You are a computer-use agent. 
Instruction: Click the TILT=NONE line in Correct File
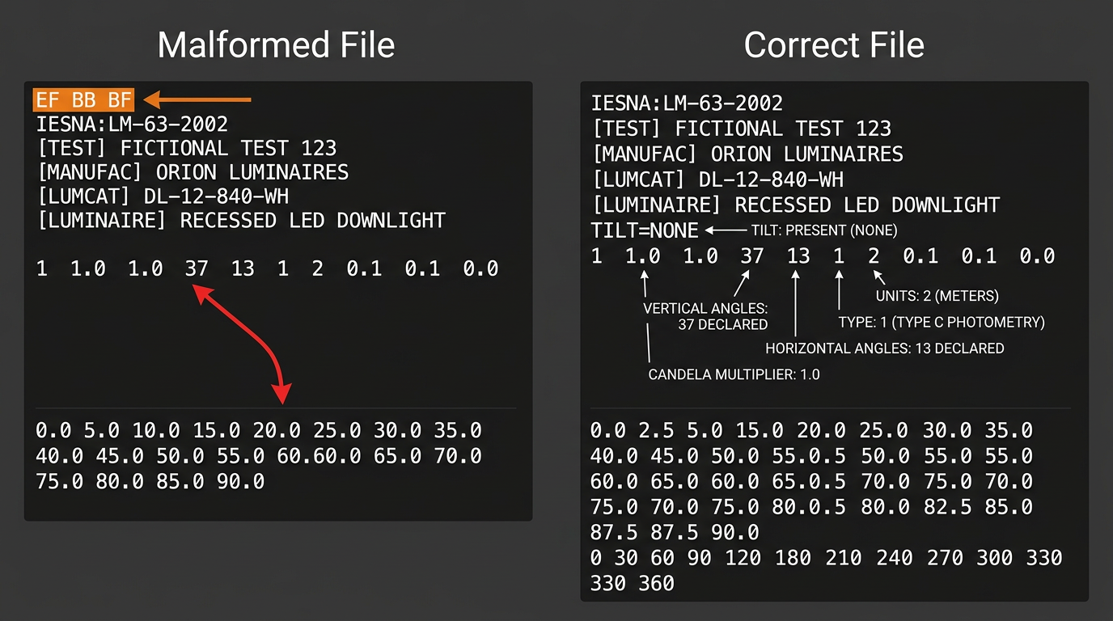tap(645, 230)
